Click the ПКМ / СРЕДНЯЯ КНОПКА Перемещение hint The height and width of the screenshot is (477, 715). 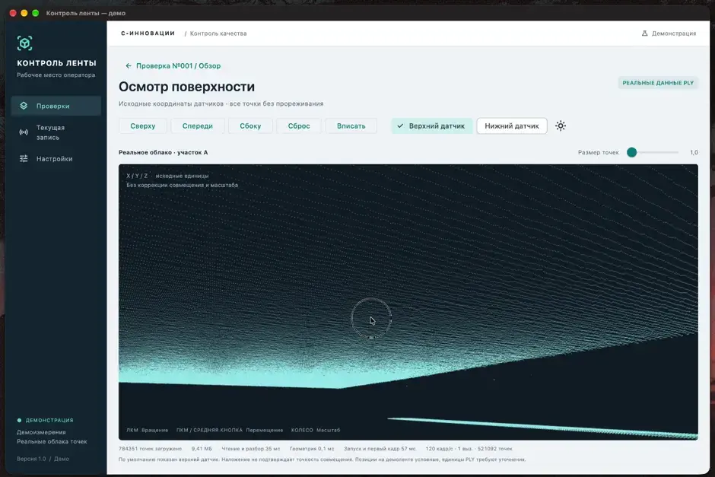(x=230, y=430)
